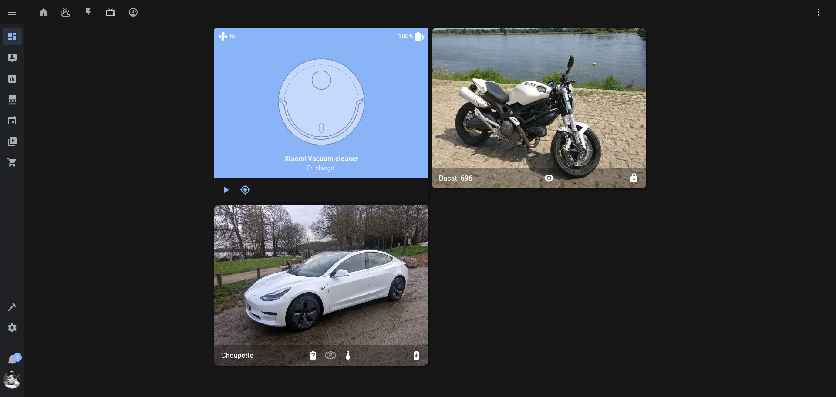
Task: Open the Overview dashboard in sidebar
Action: 12,37
